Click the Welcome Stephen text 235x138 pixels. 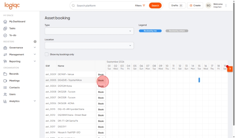[218, 5]
